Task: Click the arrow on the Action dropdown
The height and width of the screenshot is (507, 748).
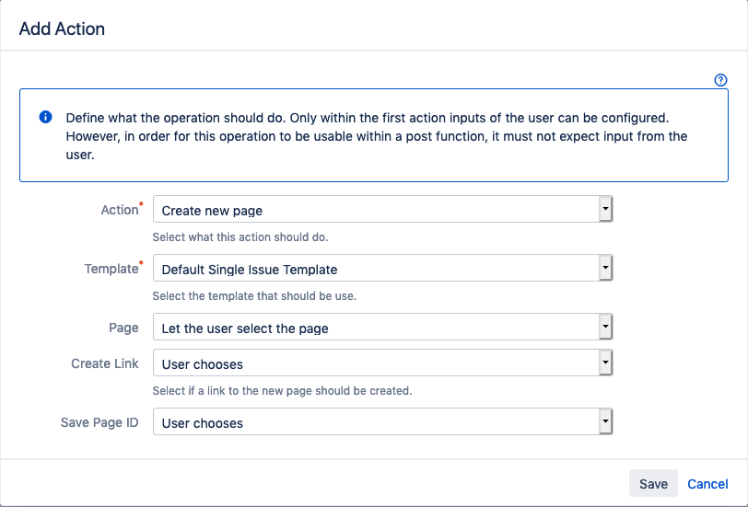Action: (605, 210)
